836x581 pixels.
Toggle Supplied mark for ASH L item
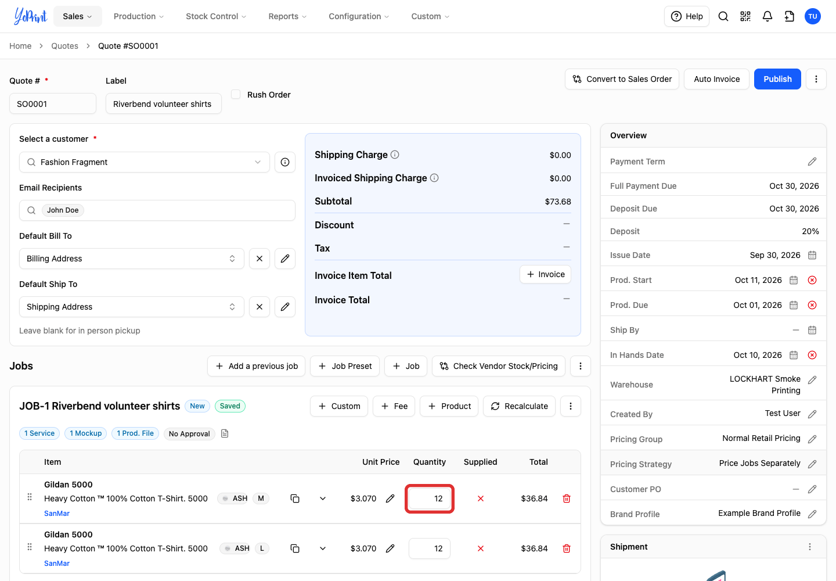point(481,548)
